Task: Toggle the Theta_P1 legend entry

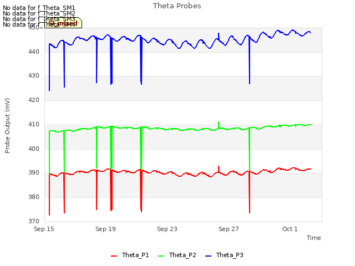Action: pos(130,255)
